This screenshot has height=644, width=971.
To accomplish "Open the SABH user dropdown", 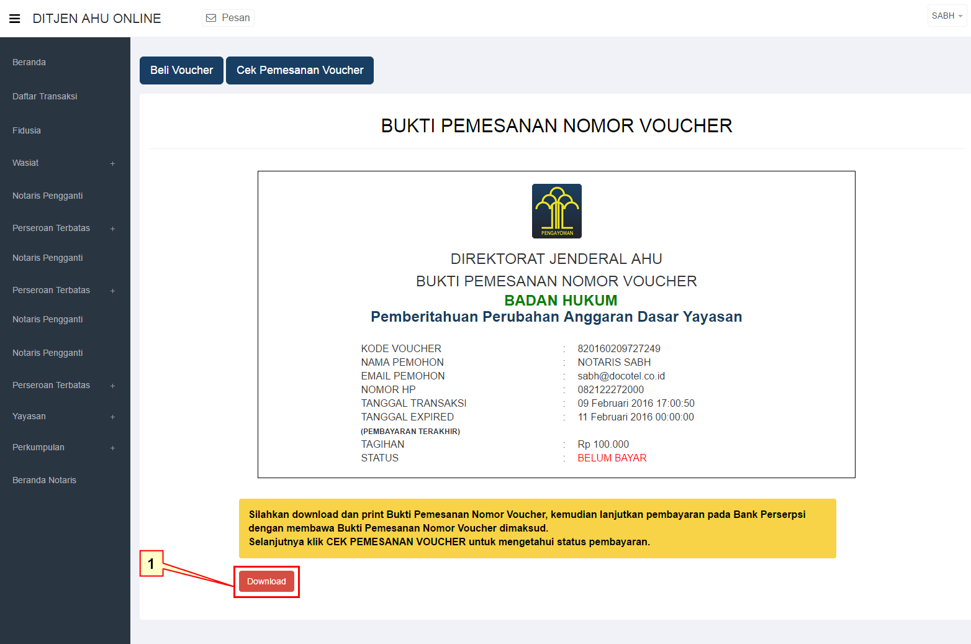I will pyautogui.click(x=947, y=16).
